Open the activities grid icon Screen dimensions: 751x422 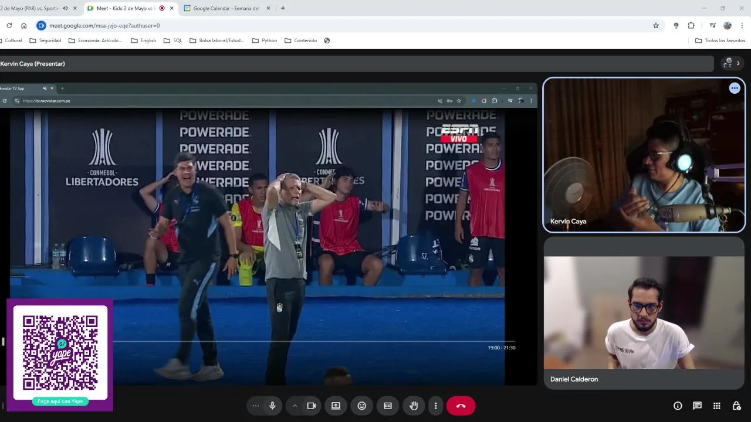click(x=716, y=406)
